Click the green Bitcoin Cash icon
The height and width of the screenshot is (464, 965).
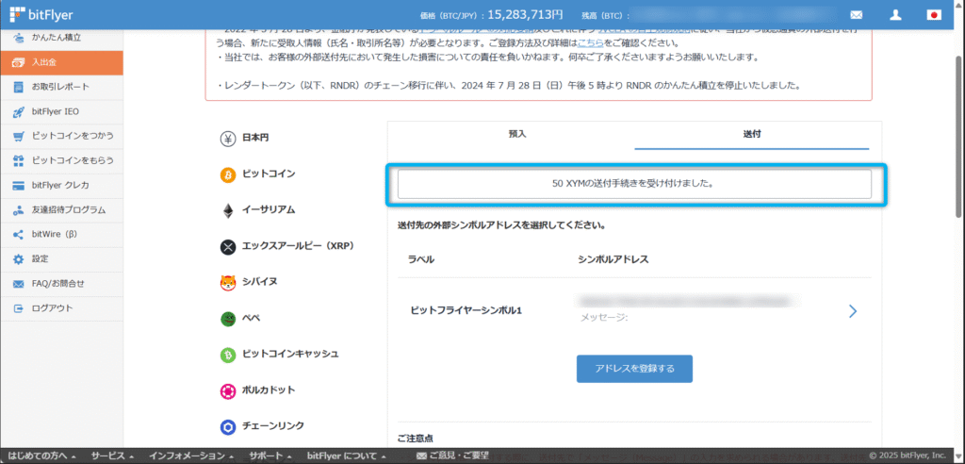[x=228, y=355]
